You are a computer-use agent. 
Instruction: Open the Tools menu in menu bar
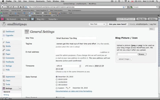49,1
